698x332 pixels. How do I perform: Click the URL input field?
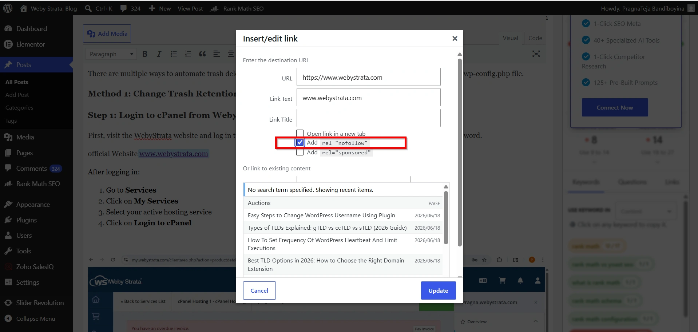tap(368, 77)
